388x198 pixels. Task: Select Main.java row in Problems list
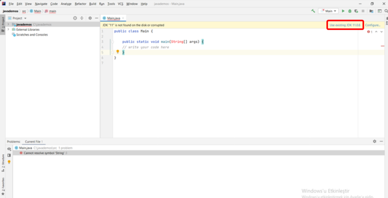[198, 148]
